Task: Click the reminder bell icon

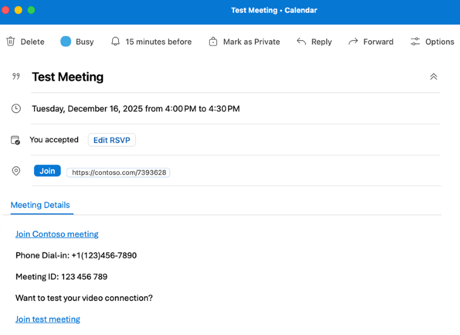Action: [x=116, y=41]
